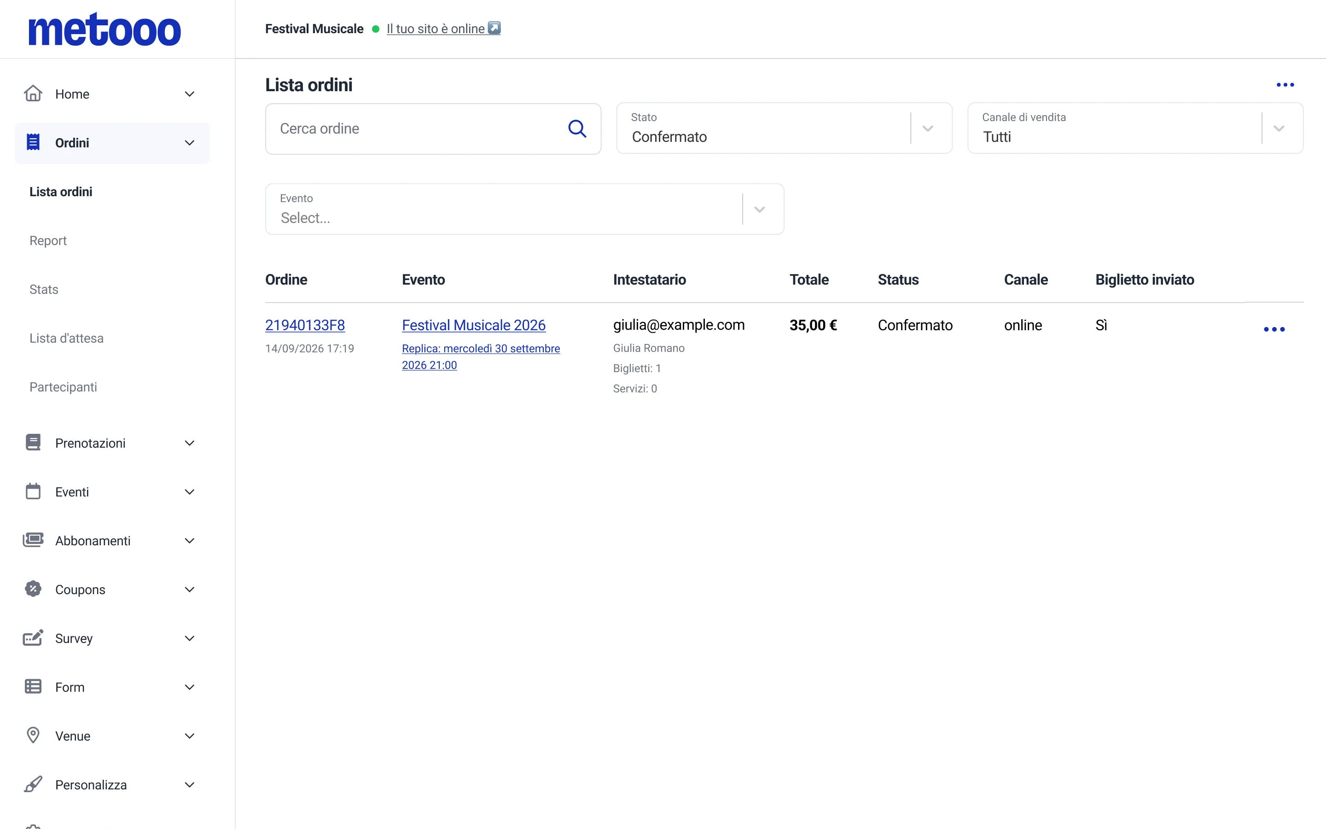This screenshot has width=1326, height=829.
Task: Click the Abbonamenti tickets icon
Action: coord(33,540)
